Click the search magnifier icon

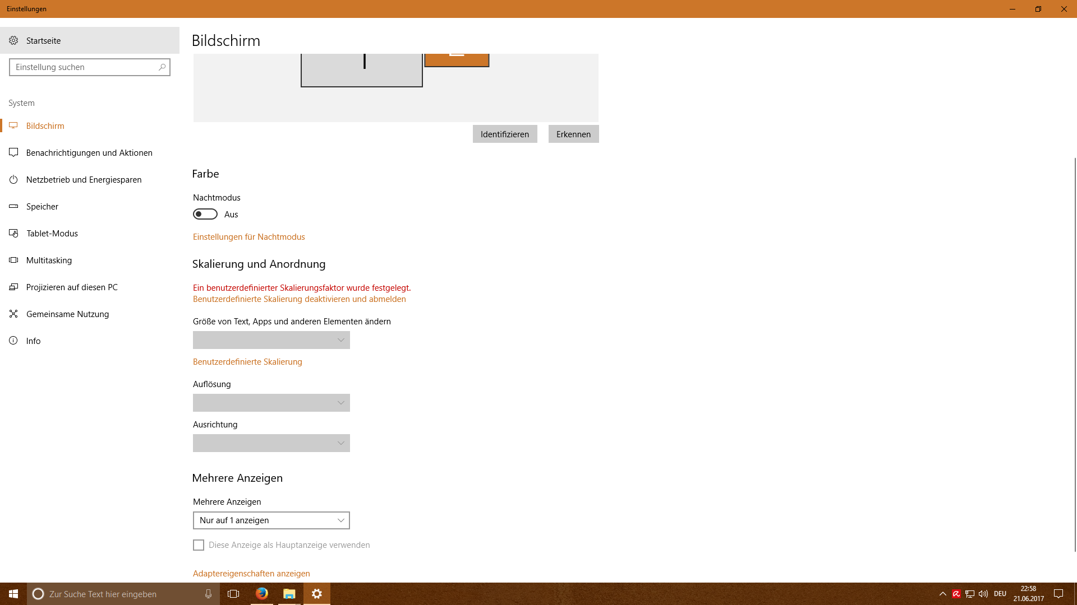(162, 67)
